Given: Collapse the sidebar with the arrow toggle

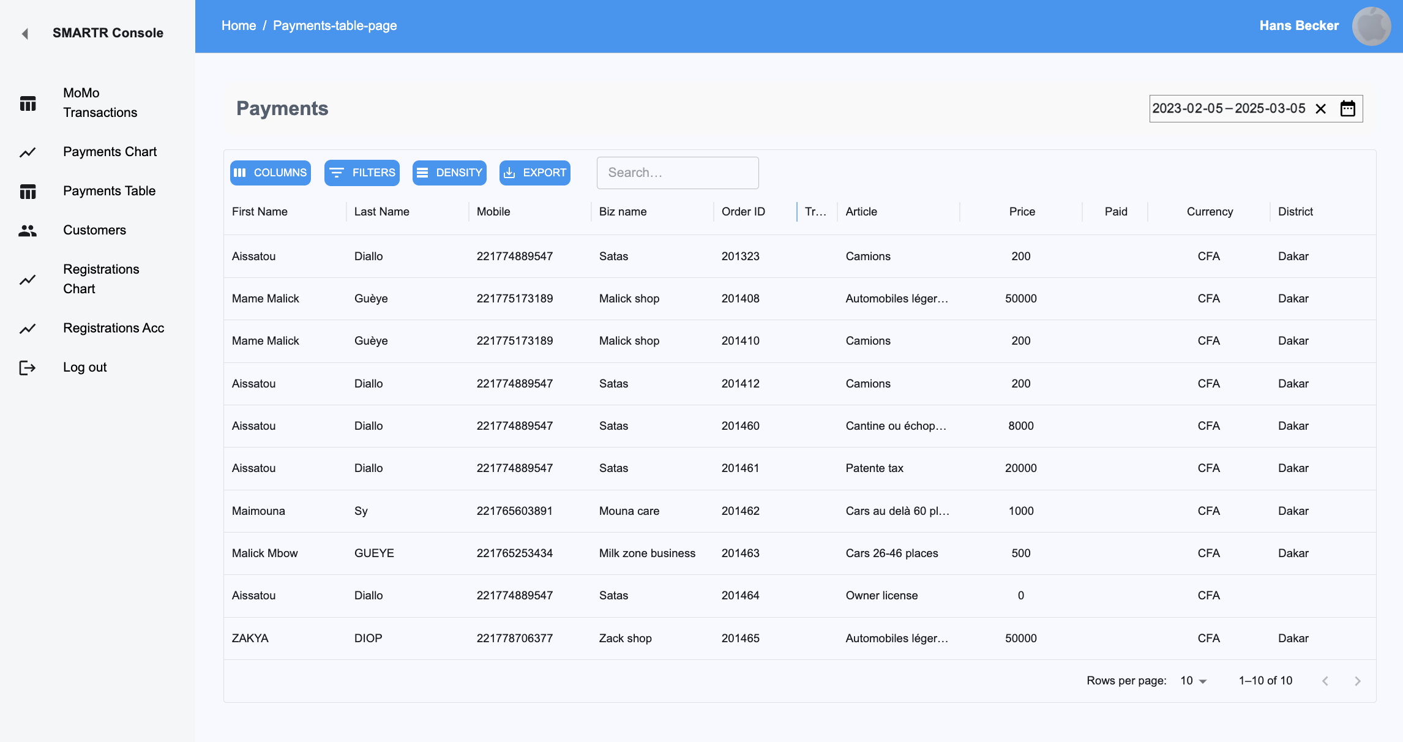Looking at the screenshot, I should pyautogui.click(x=24, y=34).
